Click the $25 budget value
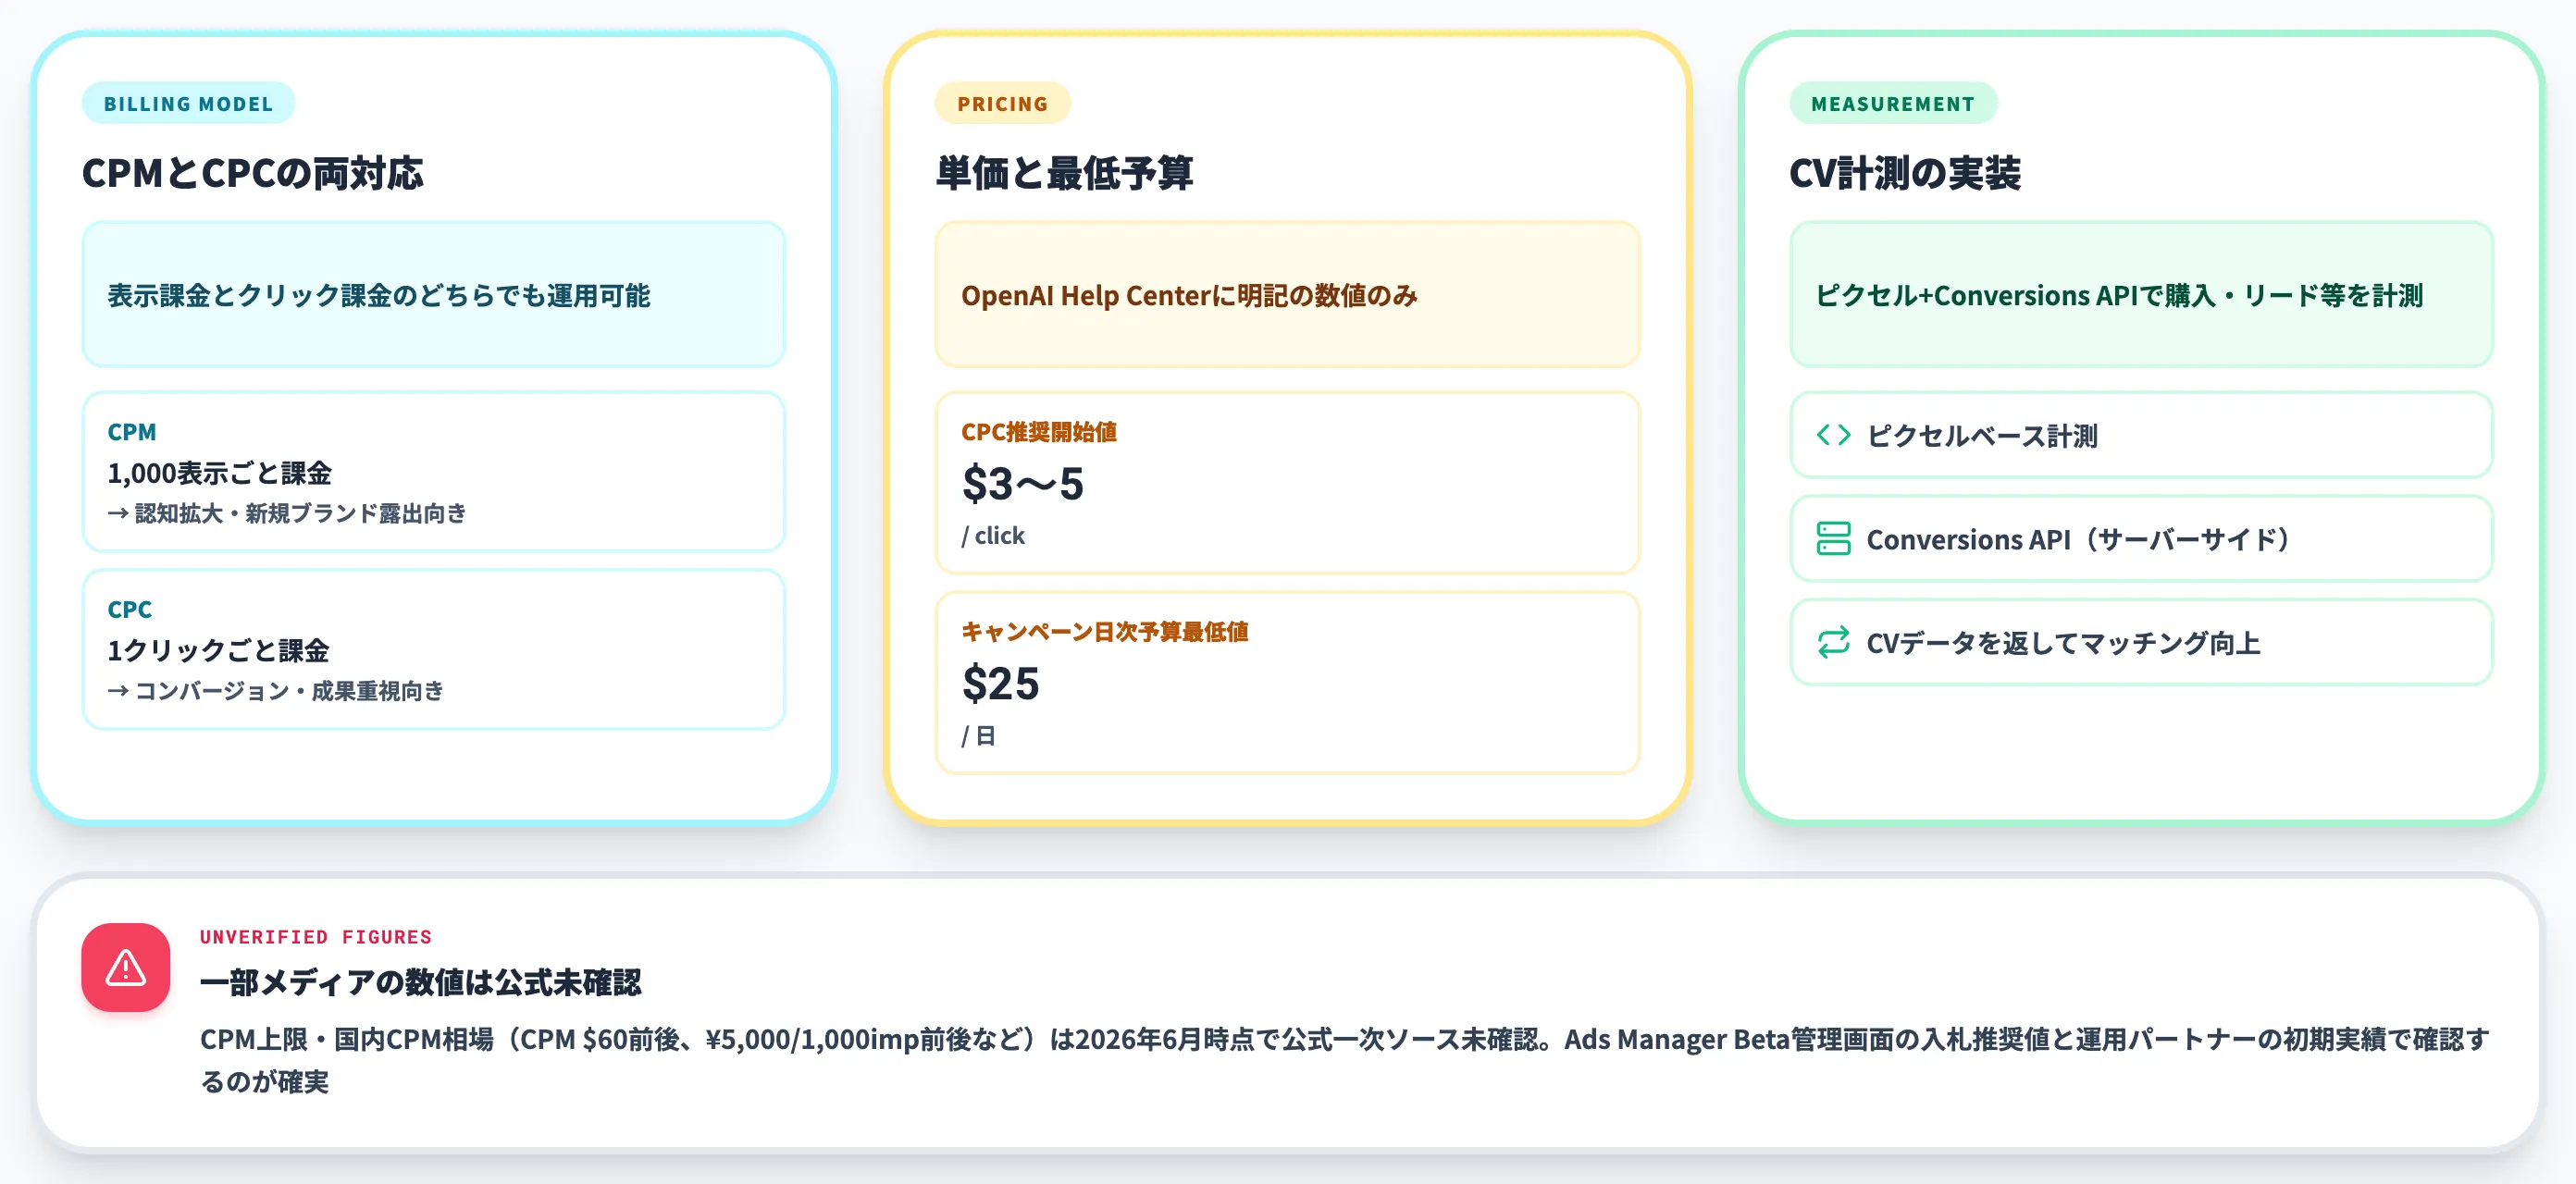Screen dimensions: 2576x1184 [x=1000, y=683]
